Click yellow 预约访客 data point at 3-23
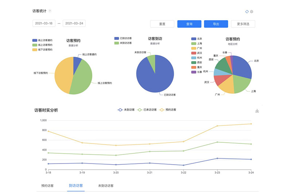293x195 pixels. click(217, 126)
